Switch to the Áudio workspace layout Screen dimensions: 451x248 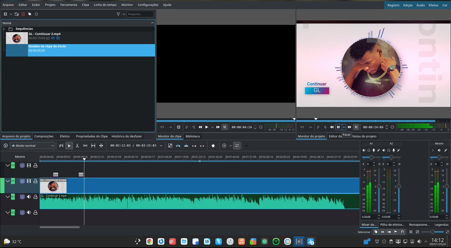[421, 5]
